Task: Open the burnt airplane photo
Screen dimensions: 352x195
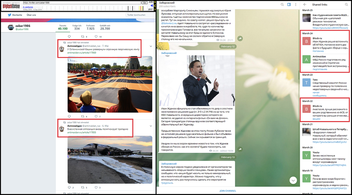Action: pyautogui.click(x=110, y=159)
